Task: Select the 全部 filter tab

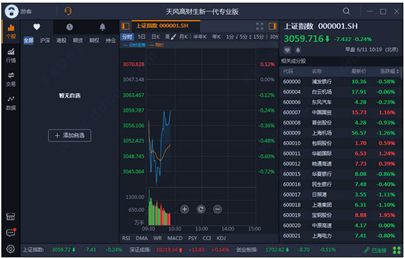Action: pos(28,40)
